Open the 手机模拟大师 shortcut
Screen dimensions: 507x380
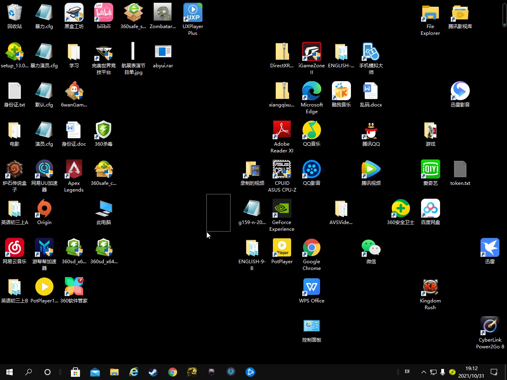371,58
